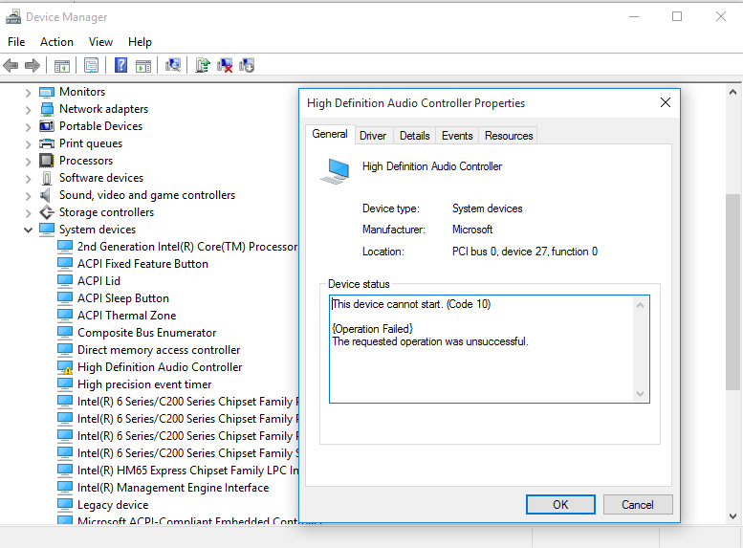
Task: Click the Storage controllers icon
Action: tap(47, 212)
